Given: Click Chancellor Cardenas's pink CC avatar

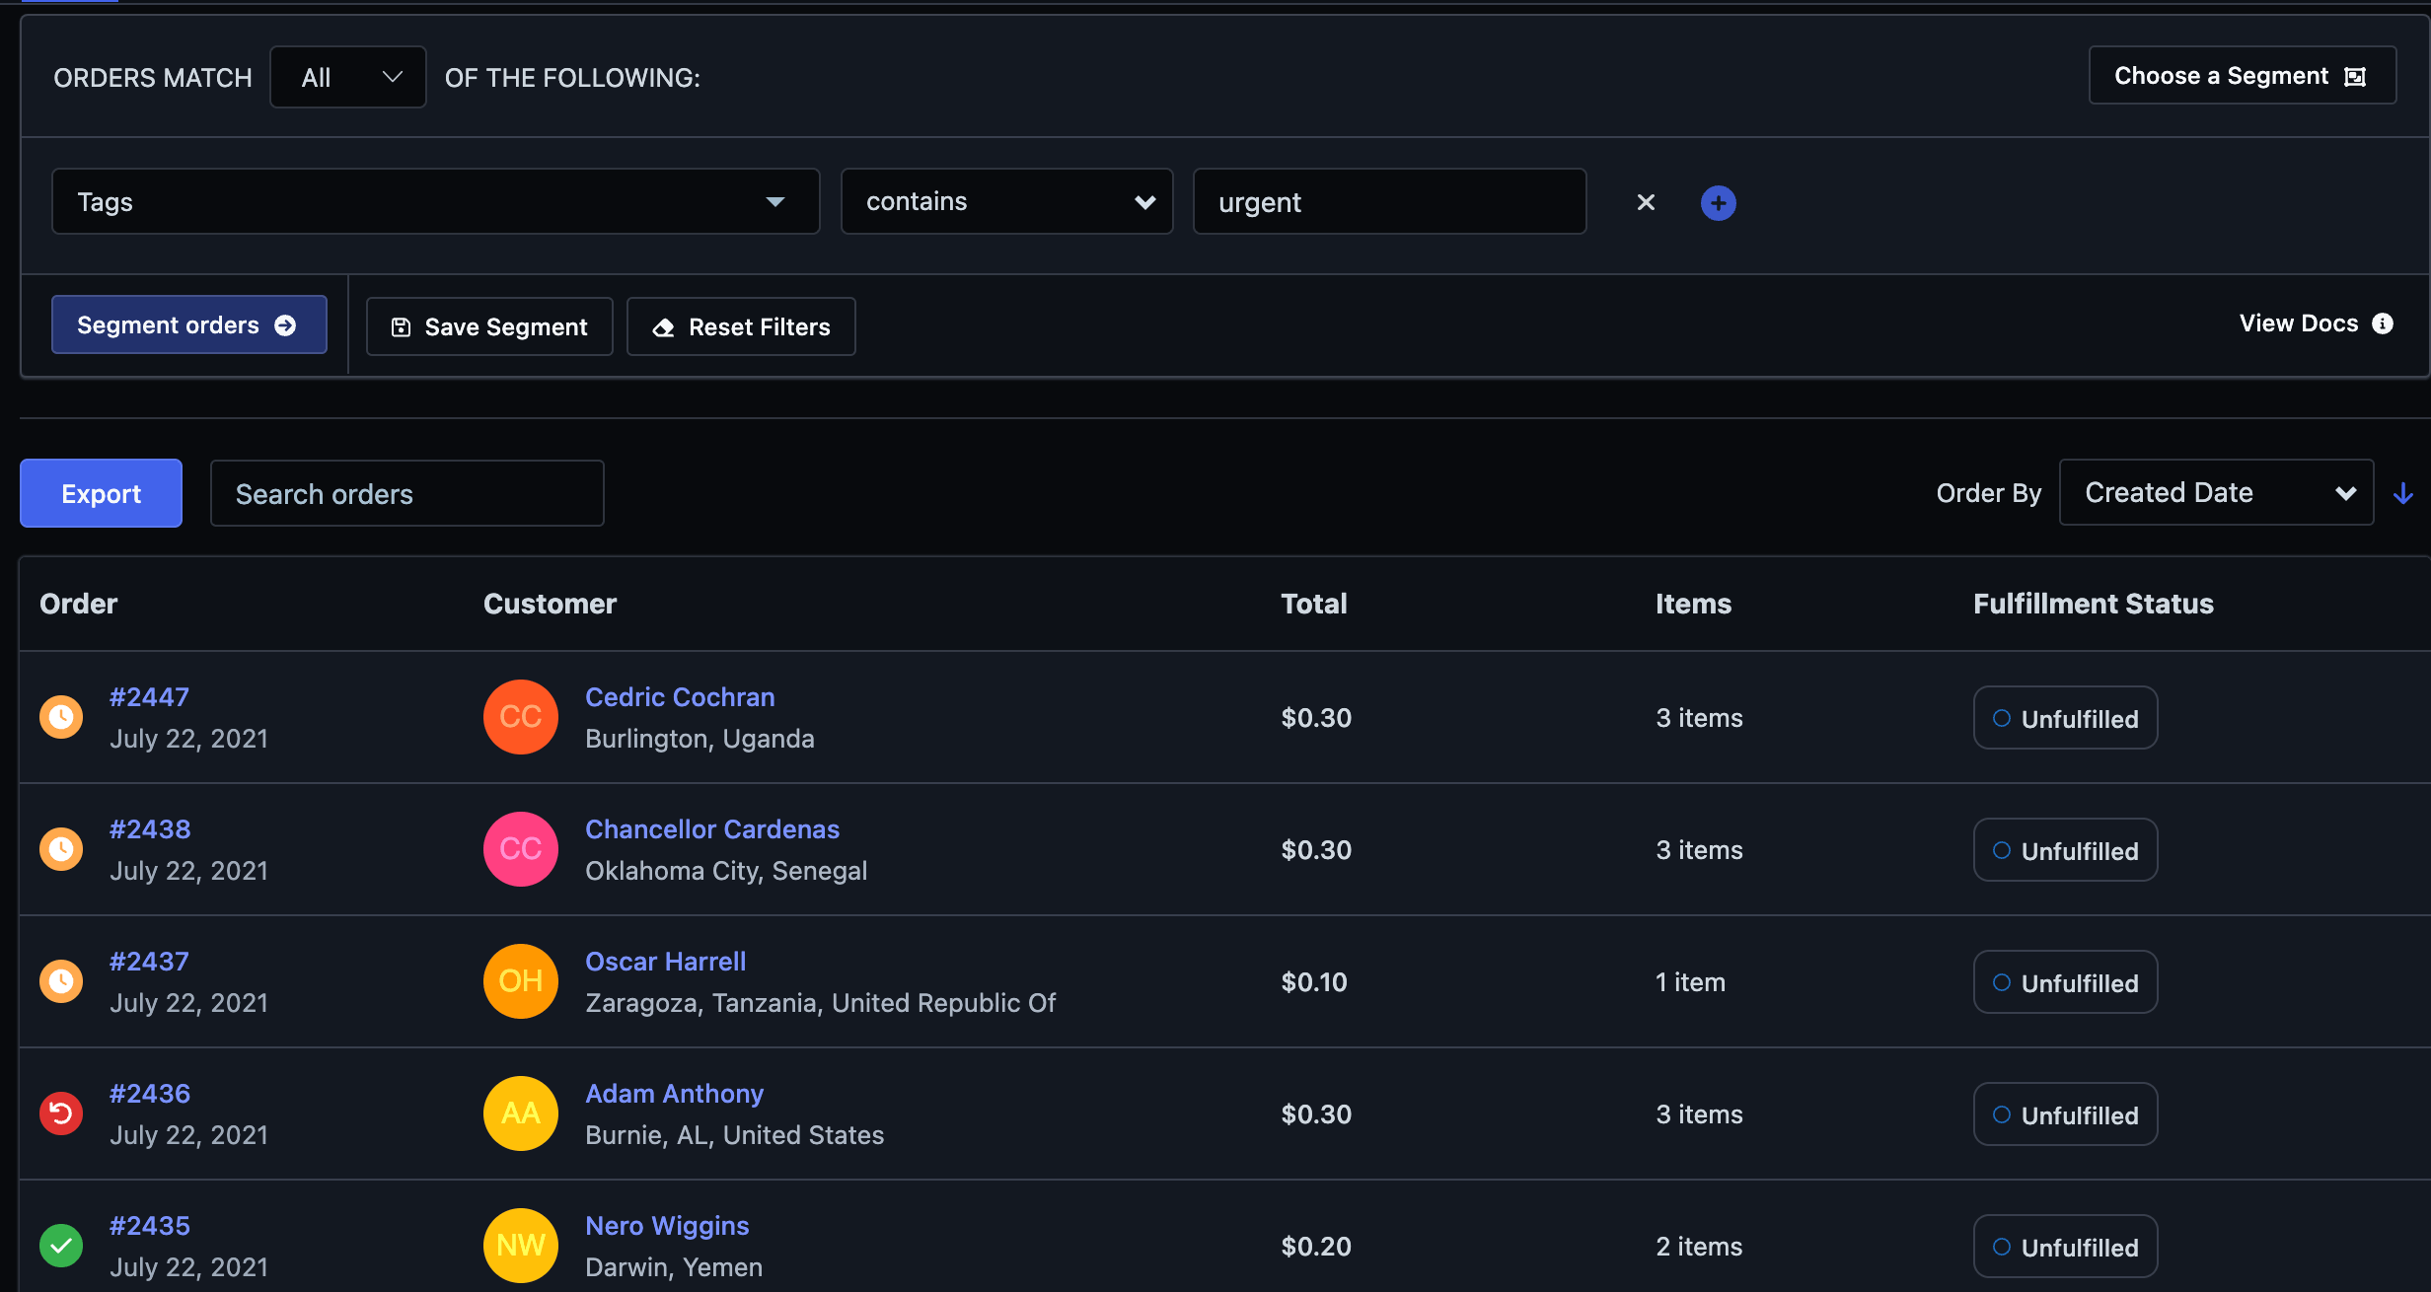Looking at the screenshot, I should point(521,849).
